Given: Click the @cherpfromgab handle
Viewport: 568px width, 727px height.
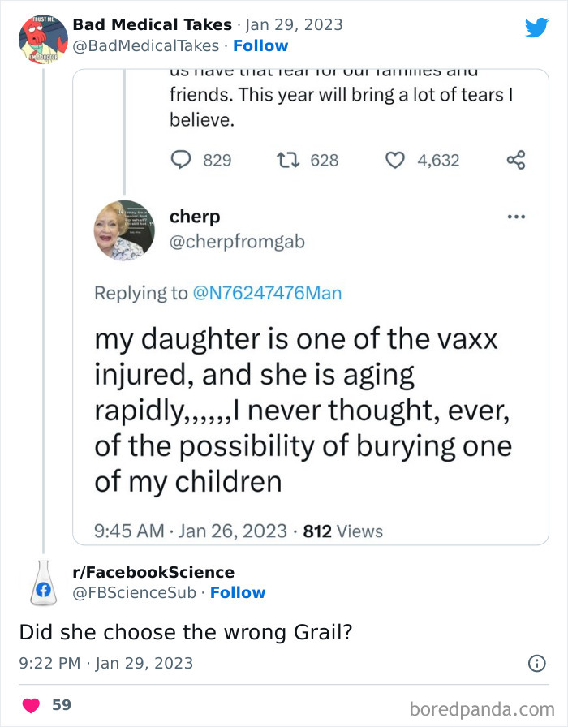Looking at the screenshot, I should point(237,242).
